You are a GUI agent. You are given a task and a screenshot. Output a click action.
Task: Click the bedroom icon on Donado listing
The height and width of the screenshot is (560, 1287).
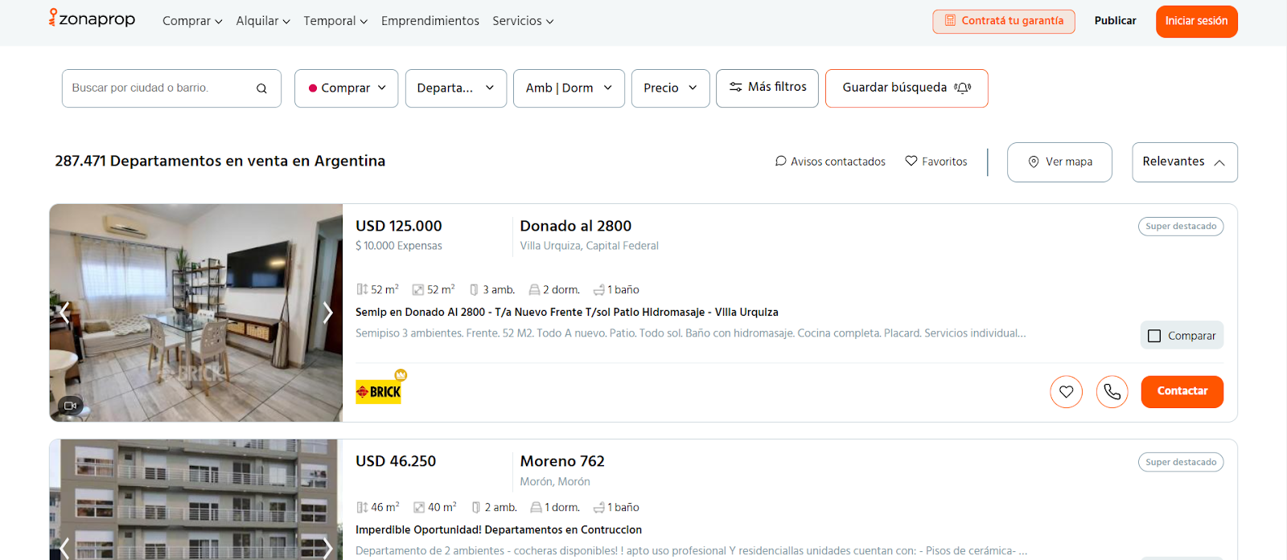(534, 290)
